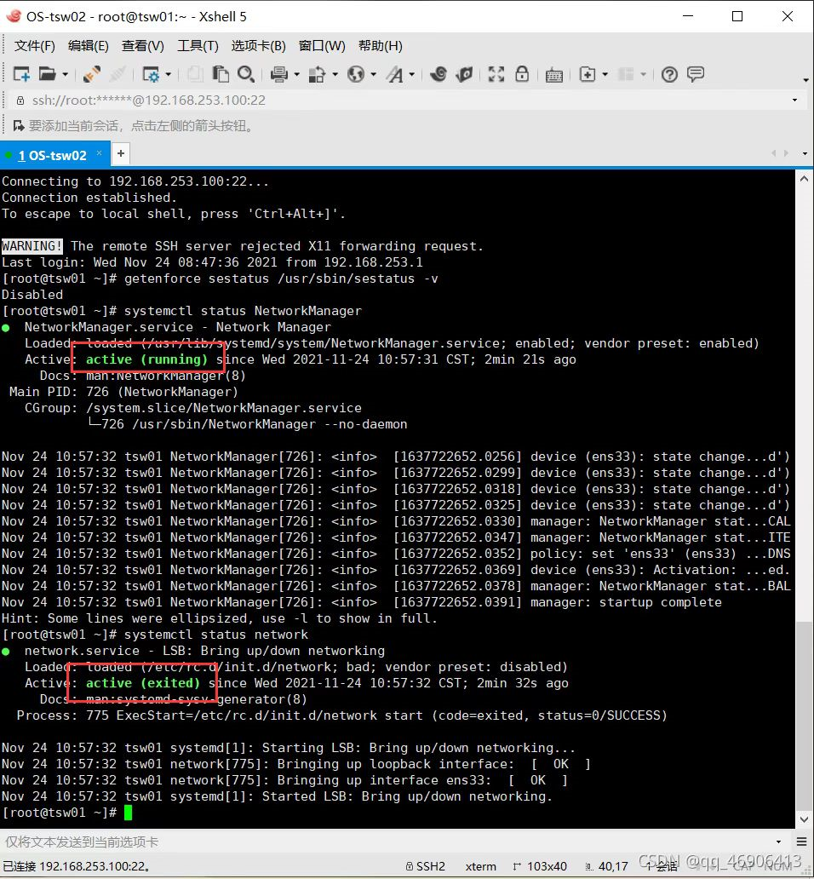Click the 103x40 terminal size status entry
This screenshot has width=814, height=879.
pyautogui.click(x=540, y=866)
